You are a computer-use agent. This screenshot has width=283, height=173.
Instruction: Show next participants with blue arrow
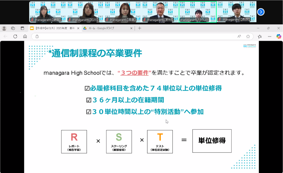tap(261, 12)
